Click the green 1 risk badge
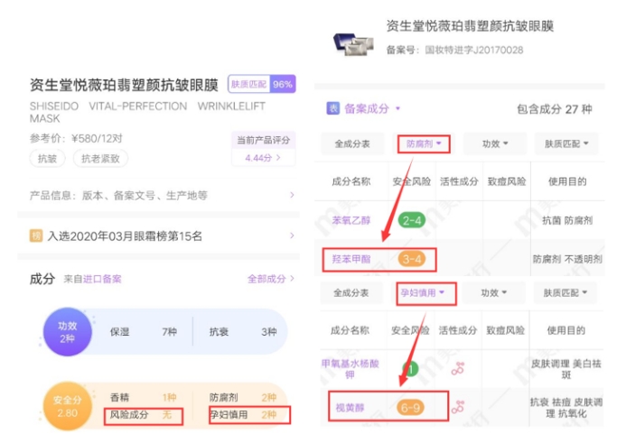This screenshot has height=434, width=626. point(410,369)
